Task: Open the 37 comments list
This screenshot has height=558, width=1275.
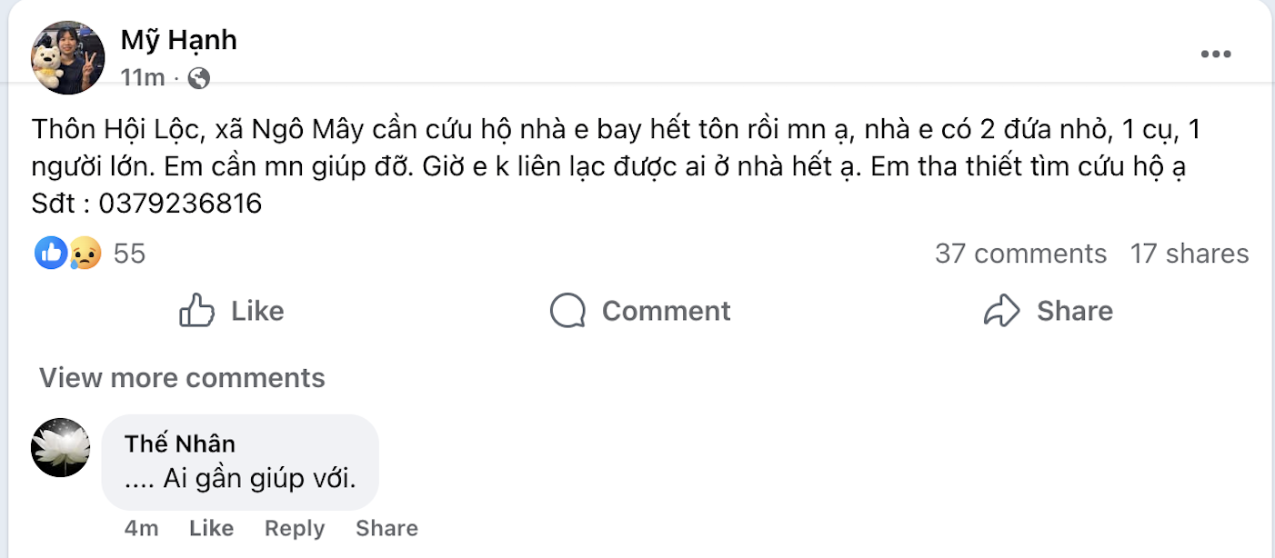Action: tap(1020, 254)
